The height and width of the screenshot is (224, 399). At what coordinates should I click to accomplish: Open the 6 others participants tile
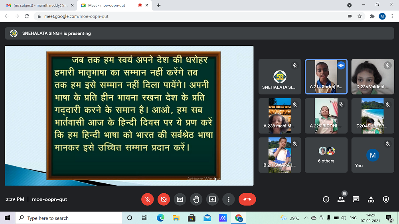(326, 155)
